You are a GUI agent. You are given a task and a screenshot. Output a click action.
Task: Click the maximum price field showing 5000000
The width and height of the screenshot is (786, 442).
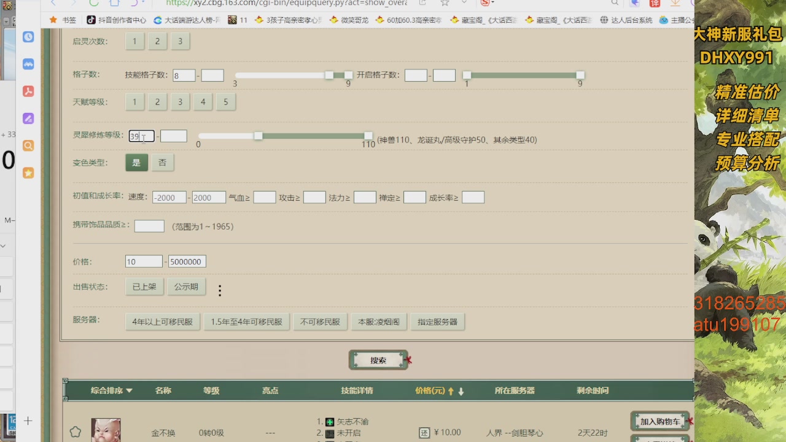pyautogui.click(x=187, y=262)
